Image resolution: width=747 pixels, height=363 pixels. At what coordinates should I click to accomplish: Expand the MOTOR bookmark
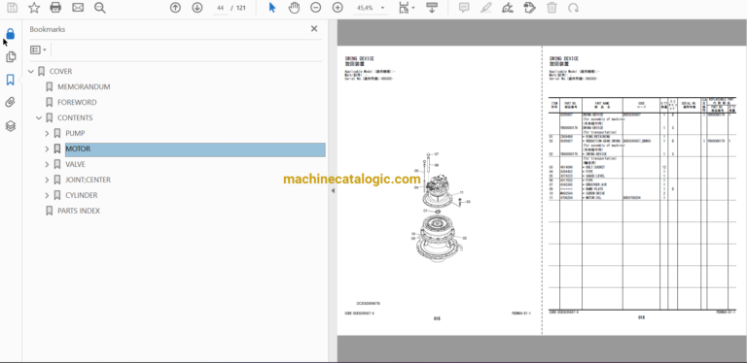coord(47,148)
